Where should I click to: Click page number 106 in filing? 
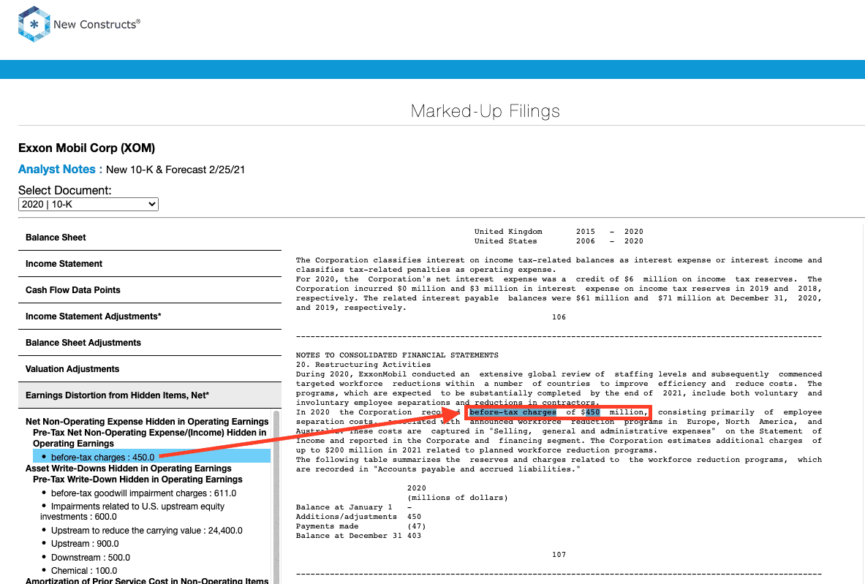pyautogui.click(x=559, y=317)
